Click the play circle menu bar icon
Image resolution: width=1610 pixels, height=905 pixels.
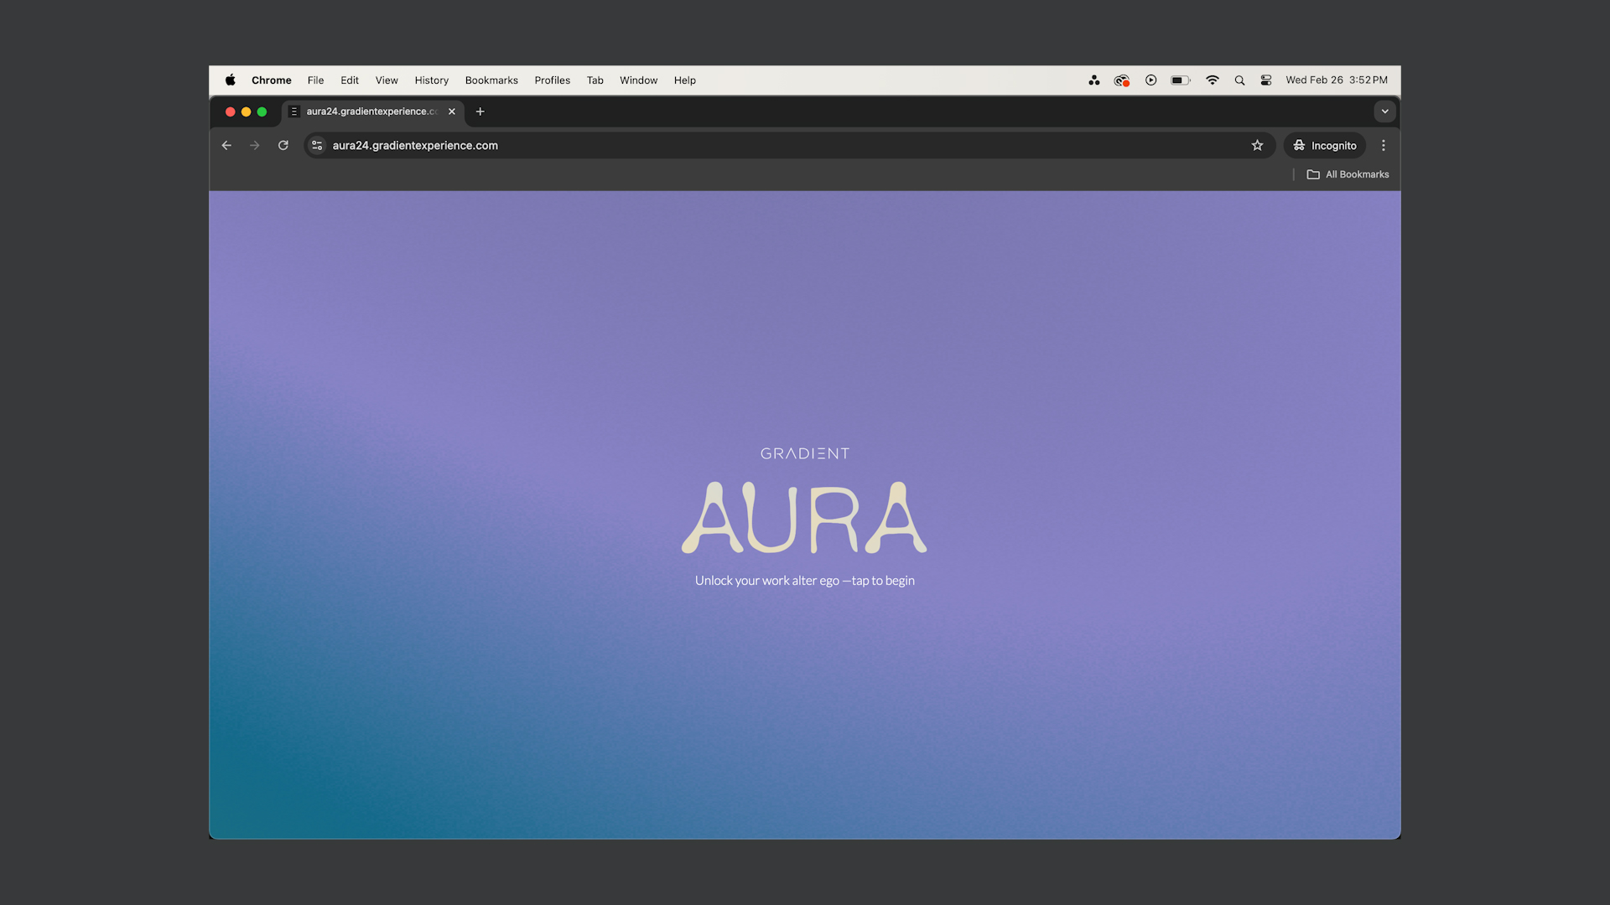[1151, 80]
